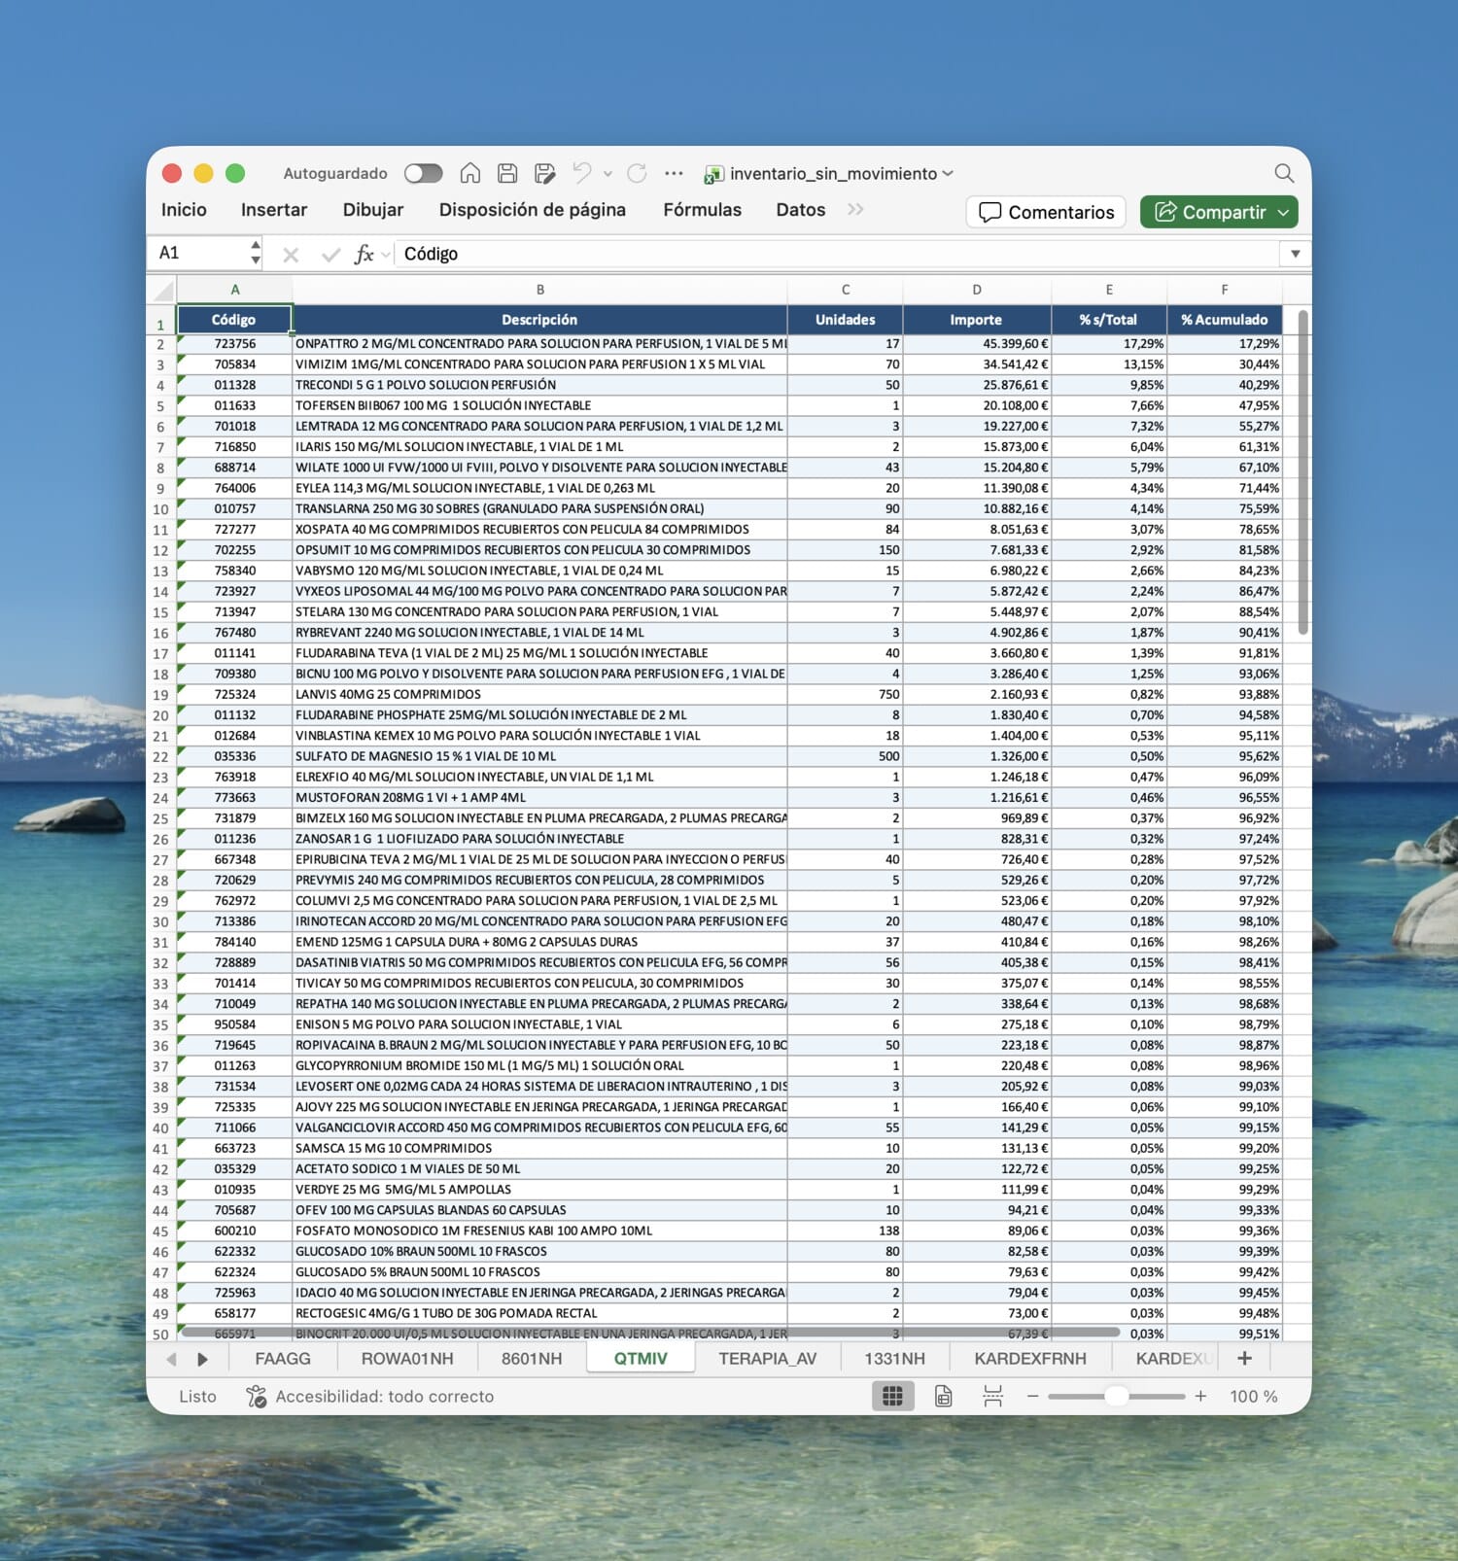Expand the formula bar dropdown arrow
The width and height of the screenshot is (1458, 1561).
tap(1295, 254)
